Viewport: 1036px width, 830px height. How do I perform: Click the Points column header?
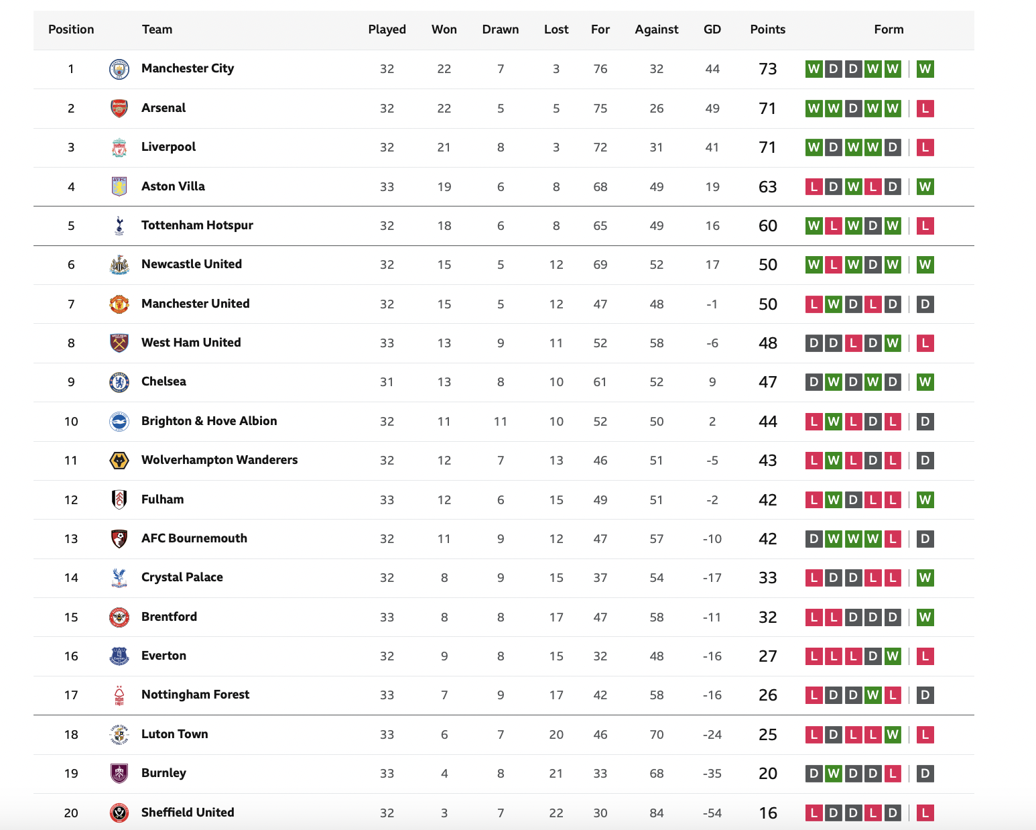pyautogui.click(x=768, y=29)
